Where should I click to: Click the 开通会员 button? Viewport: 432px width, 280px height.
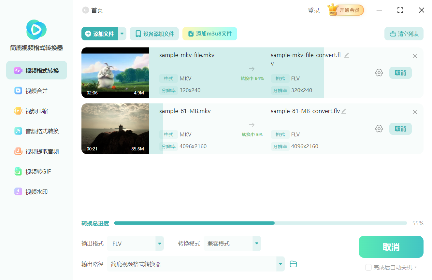click(349, 10)
